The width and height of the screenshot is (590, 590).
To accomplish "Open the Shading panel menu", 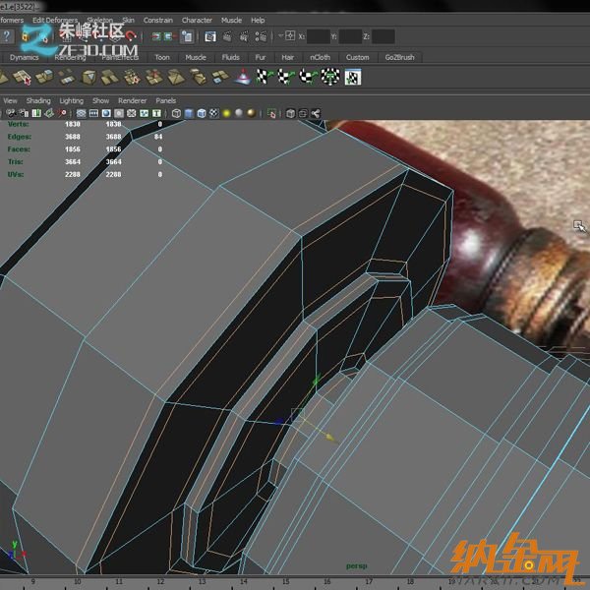I will pyautogui.click(x=38, y=100).
